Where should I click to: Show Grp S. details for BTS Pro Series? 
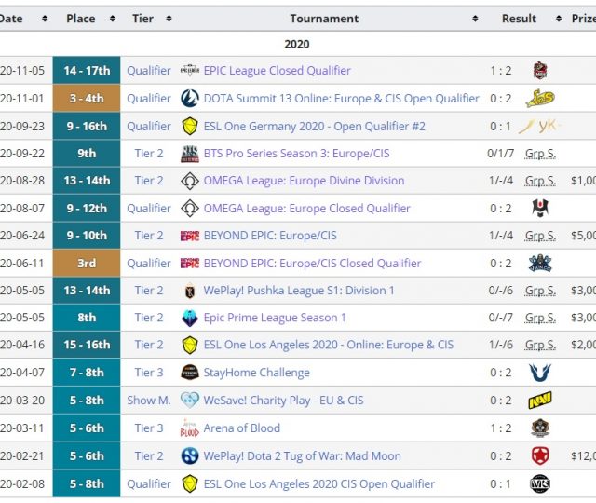(x=539, y=154)
